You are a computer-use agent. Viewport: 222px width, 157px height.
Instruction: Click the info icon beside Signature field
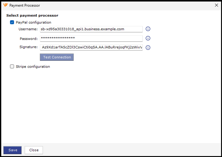148,47
